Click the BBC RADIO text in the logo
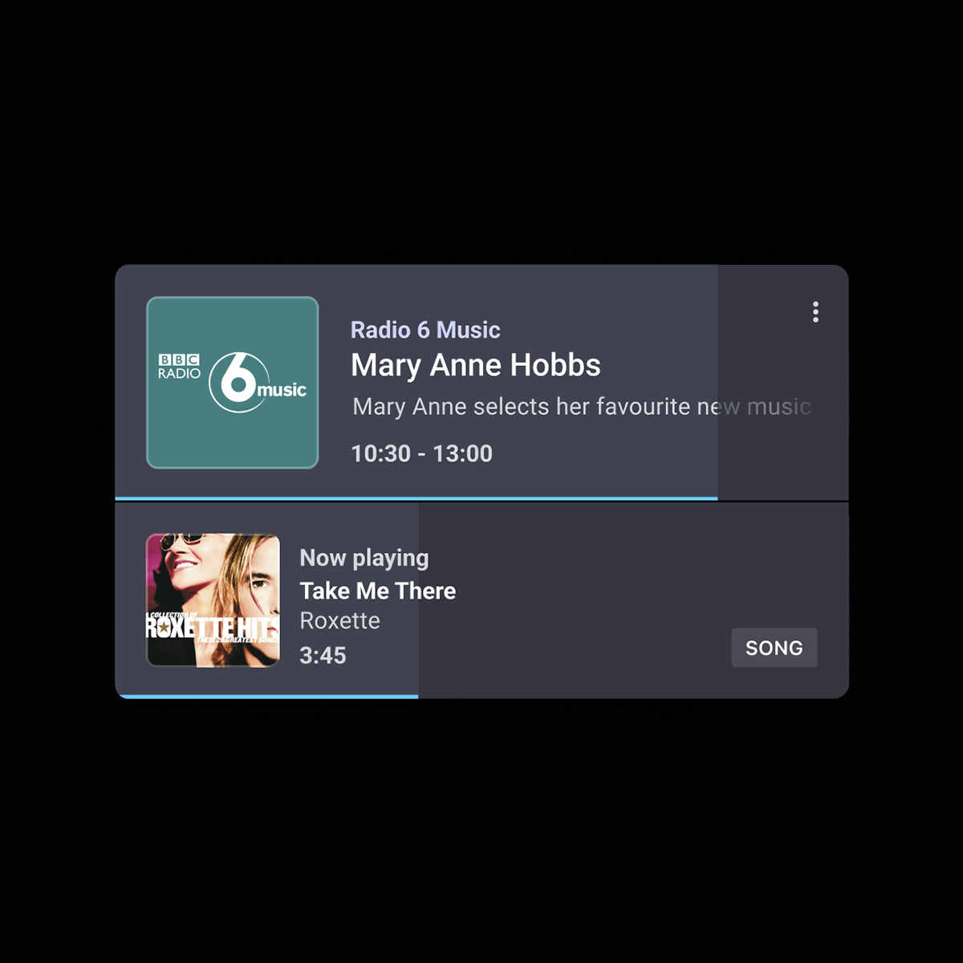 pos(179,367)
